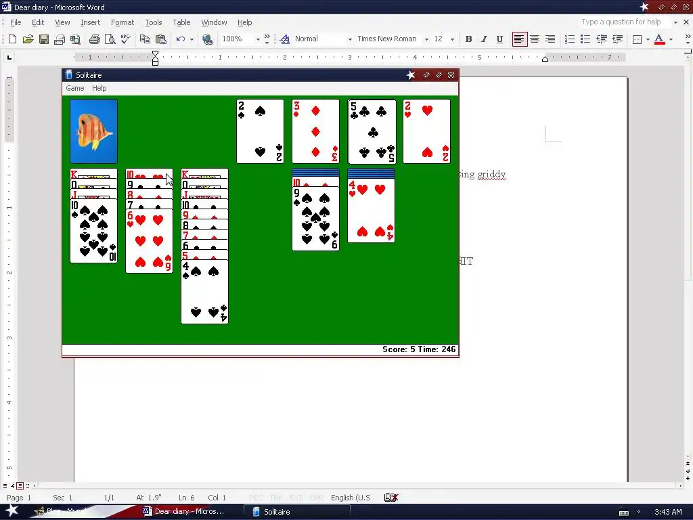
Task: Click the E-mail toolbar icon in Word
Action: click(60, 39)
